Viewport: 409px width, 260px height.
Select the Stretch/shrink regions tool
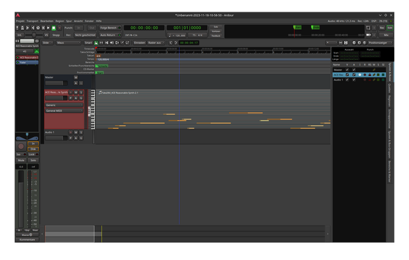117,42
